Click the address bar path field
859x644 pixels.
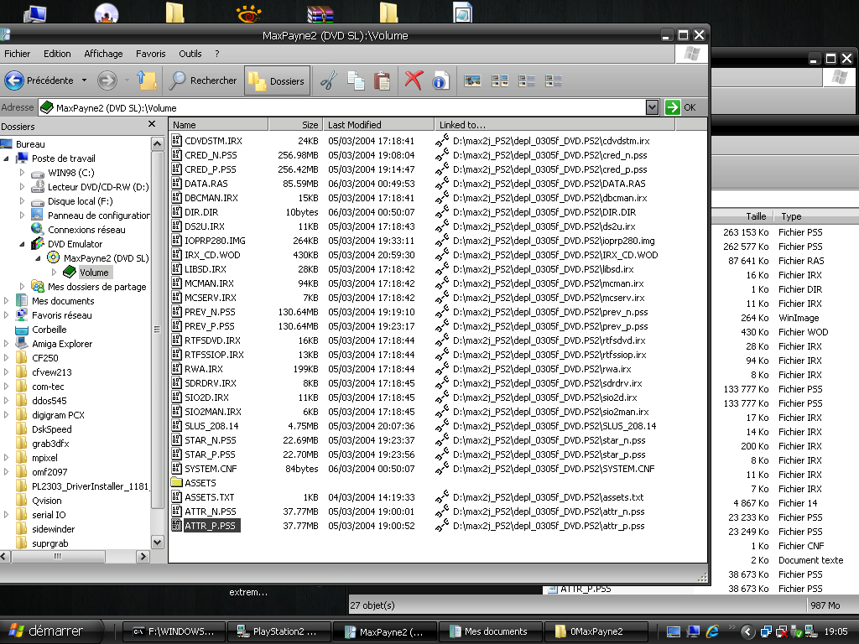(x=342, y=107)
